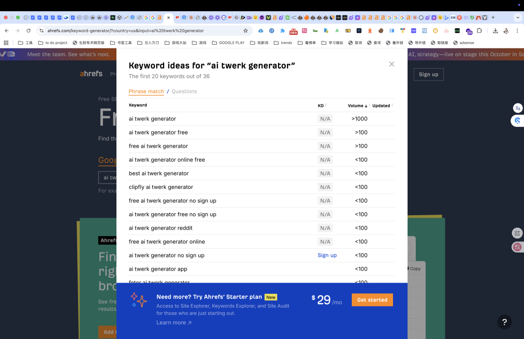Click the orange Get started button
The width and height of the screenshot is (524, 339).
pos(372,300)
